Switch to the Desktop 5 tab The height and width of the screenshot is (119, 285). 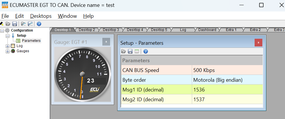[159, 30]
